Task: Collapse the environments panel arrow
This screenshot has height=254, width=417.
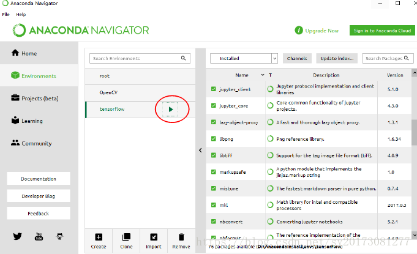Action: coord(200,150)
